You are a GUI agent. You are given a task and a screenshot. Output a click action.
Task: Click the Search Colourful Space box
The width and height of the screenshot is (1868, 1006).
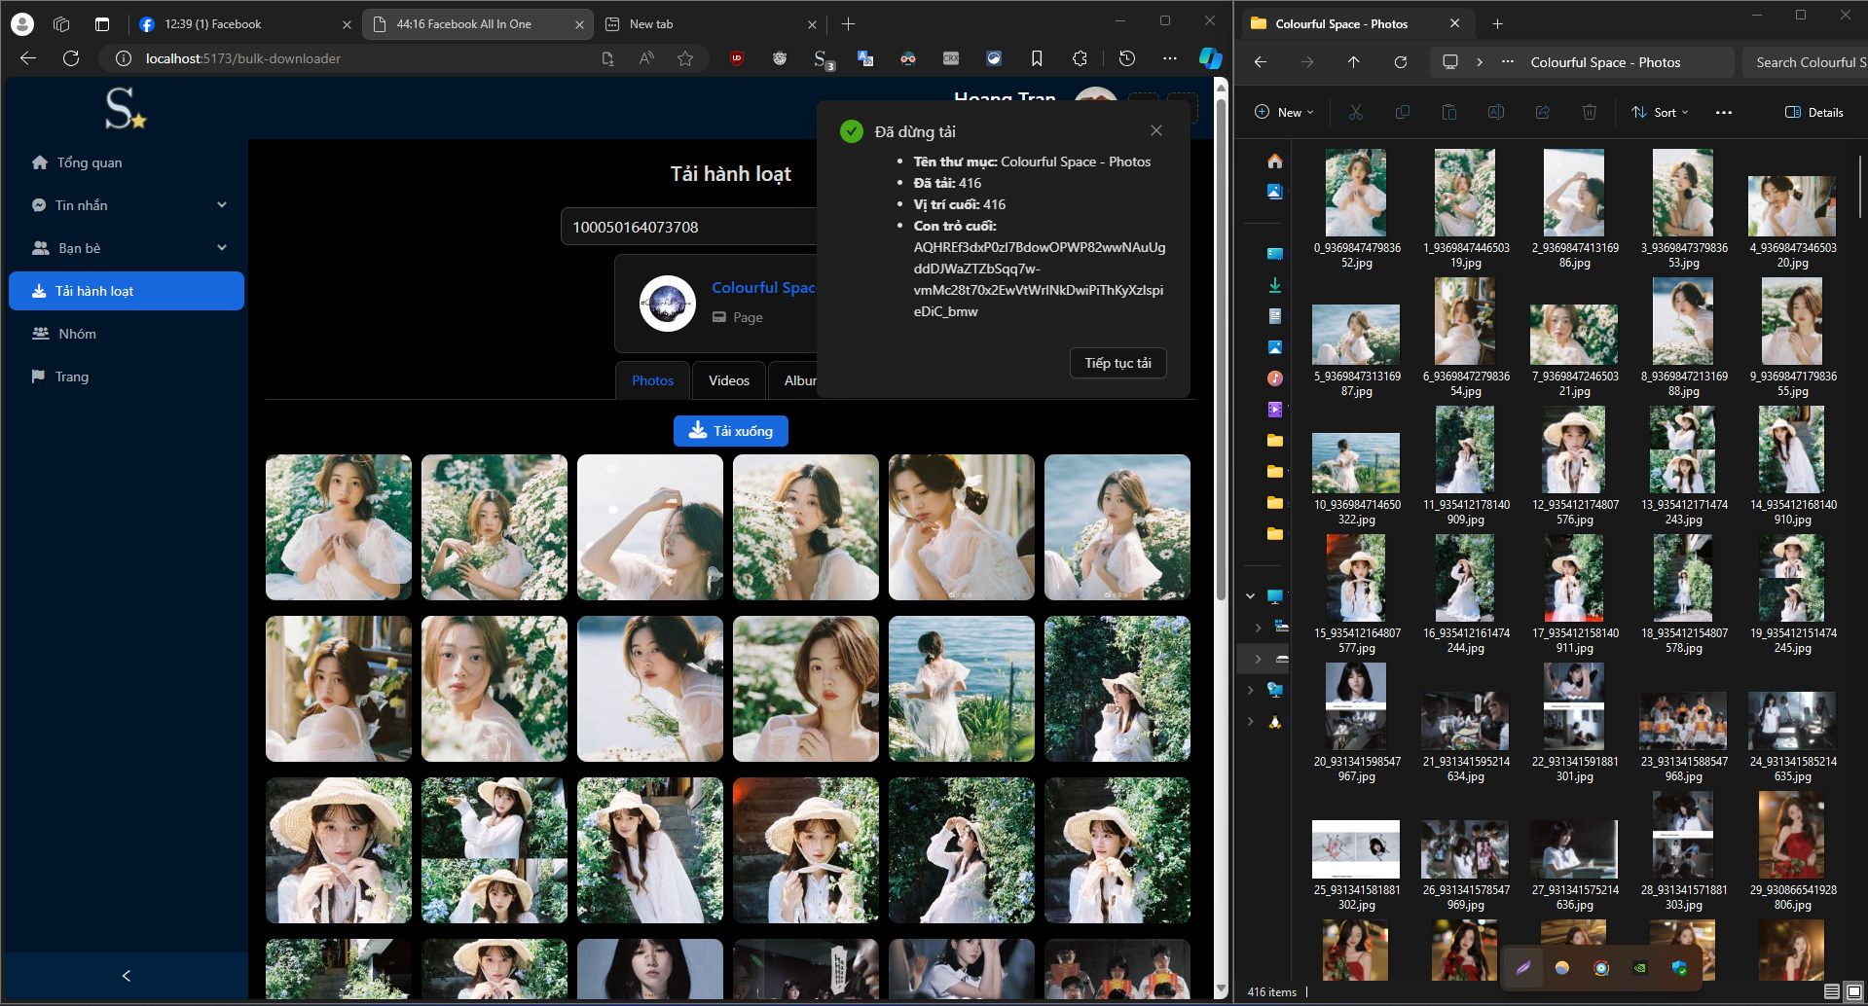pyautogui.click(x=1806, y=62)
